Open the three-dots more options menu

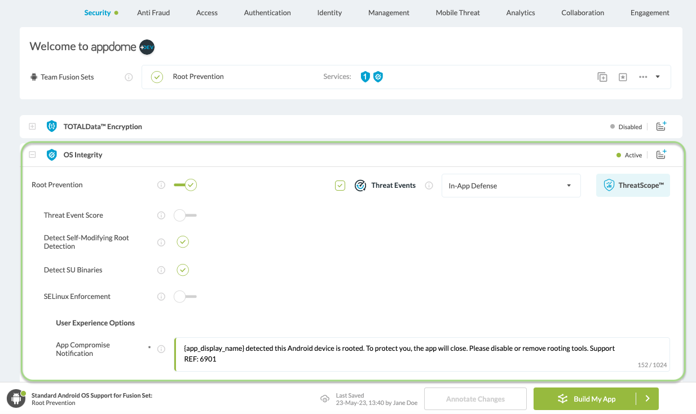643,77
